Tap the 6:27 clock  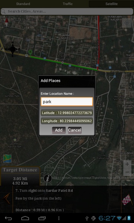107,218
